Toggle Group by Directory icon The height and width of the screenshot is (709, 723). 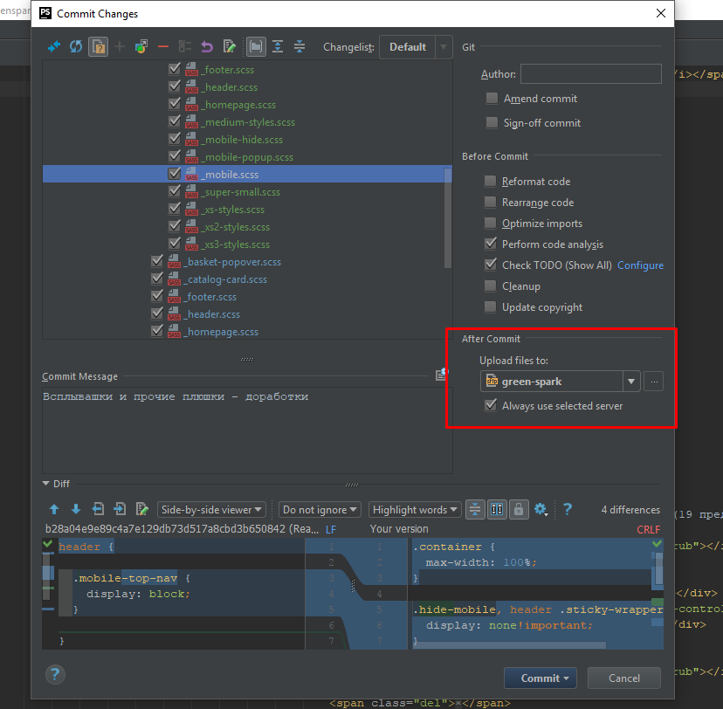pyautogui.click(x=256, y=47)
